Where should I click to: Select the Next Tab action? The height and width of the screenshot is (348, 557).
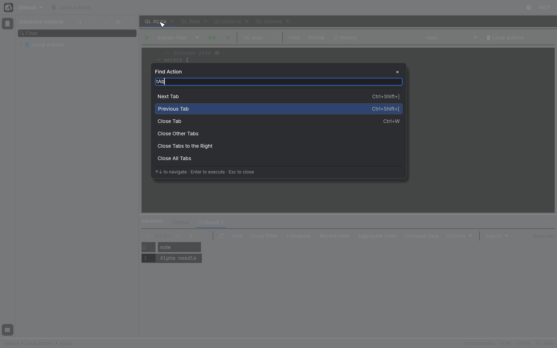pos(278,96)
